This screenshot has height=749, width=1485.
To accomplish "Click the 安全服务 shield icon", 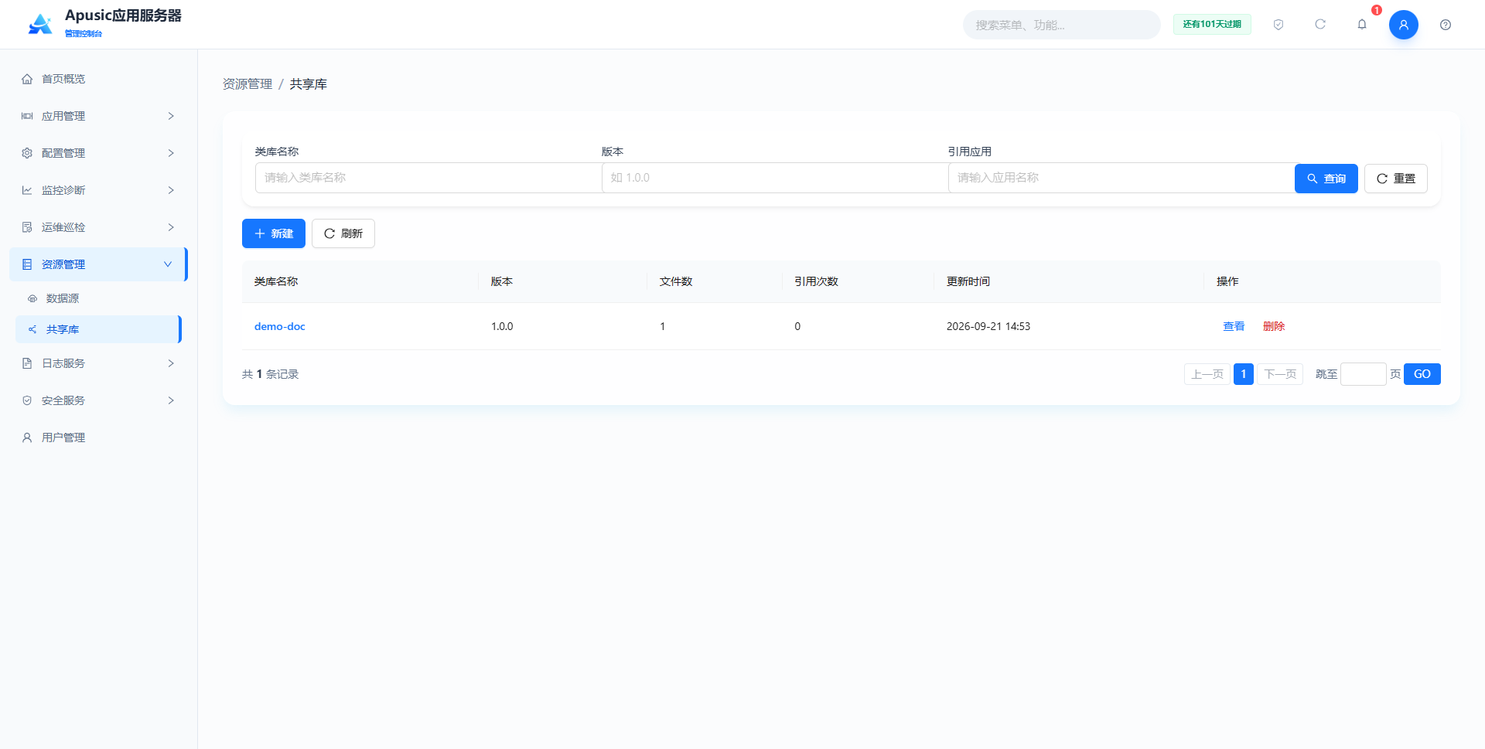I will [27, 400].
